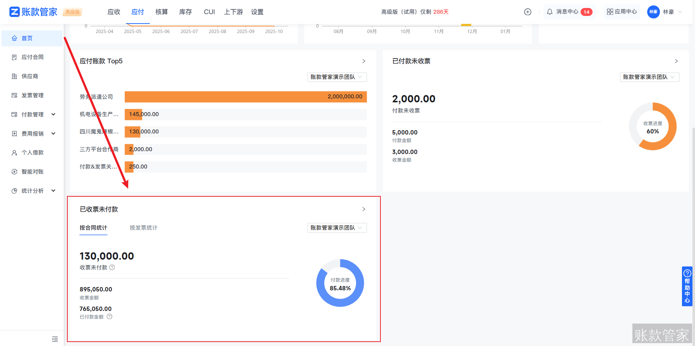Select the 智能对账 smart reconciliation icon
The image size is (695, 346).
(14, 171)
